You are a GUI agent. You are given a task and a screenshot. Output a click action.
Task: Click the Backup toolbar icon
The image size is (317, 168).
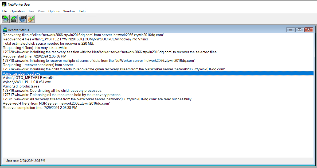5,19
